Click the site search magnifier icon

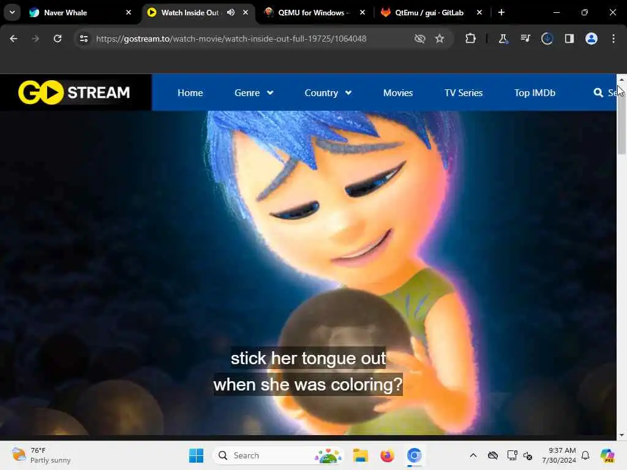pos(598,93)
